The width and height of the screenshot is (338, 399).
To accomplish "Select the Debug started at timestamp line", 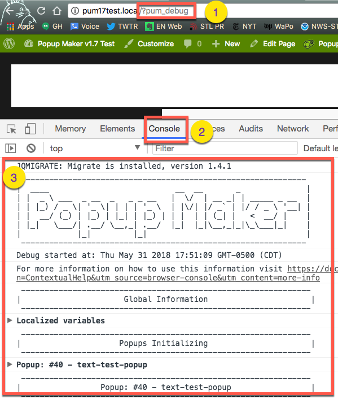I will click(149, 255).
